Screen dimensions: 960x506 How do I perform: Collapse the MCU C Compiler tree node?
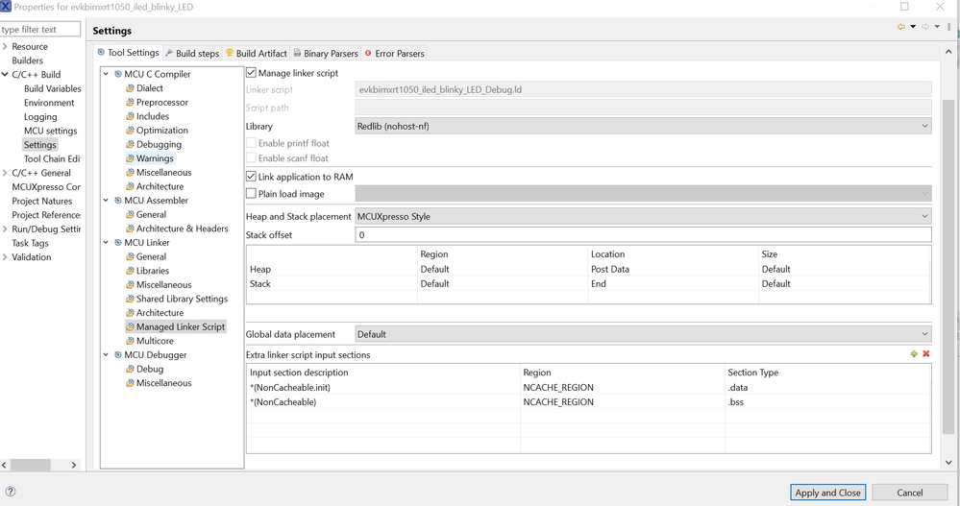tap(107, 74)
